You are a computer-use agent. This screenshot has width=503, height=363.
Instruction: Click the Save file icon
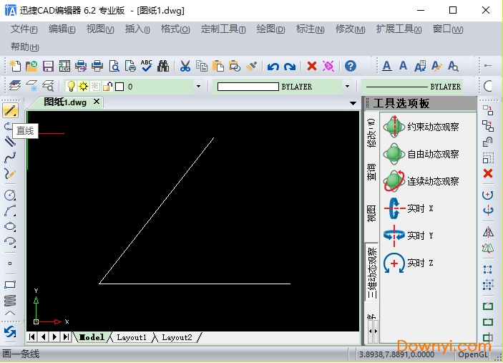pyautogui.click(x=49, y=66)
